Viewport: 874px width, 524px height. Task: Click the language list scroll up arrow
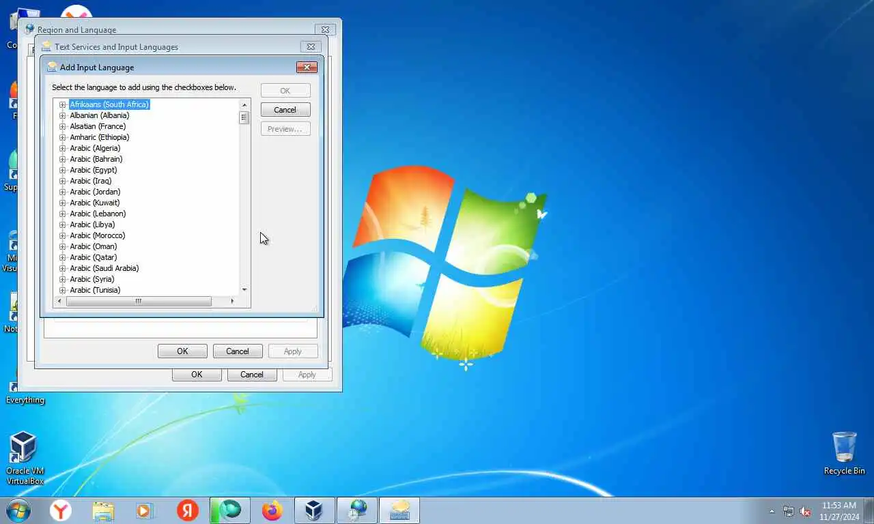244,104
